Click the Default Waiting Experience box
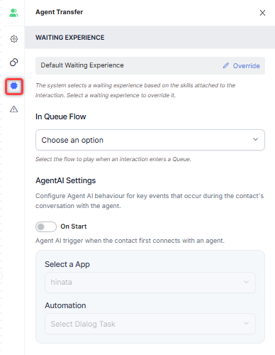 150,65
